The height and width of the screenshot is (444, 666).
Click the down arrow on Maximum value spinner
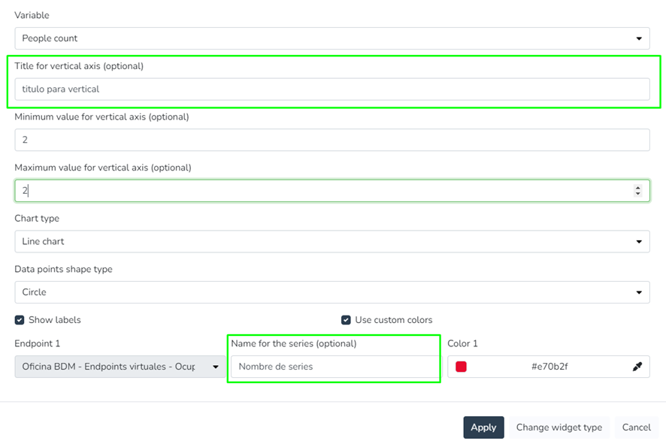coord(638,194)
